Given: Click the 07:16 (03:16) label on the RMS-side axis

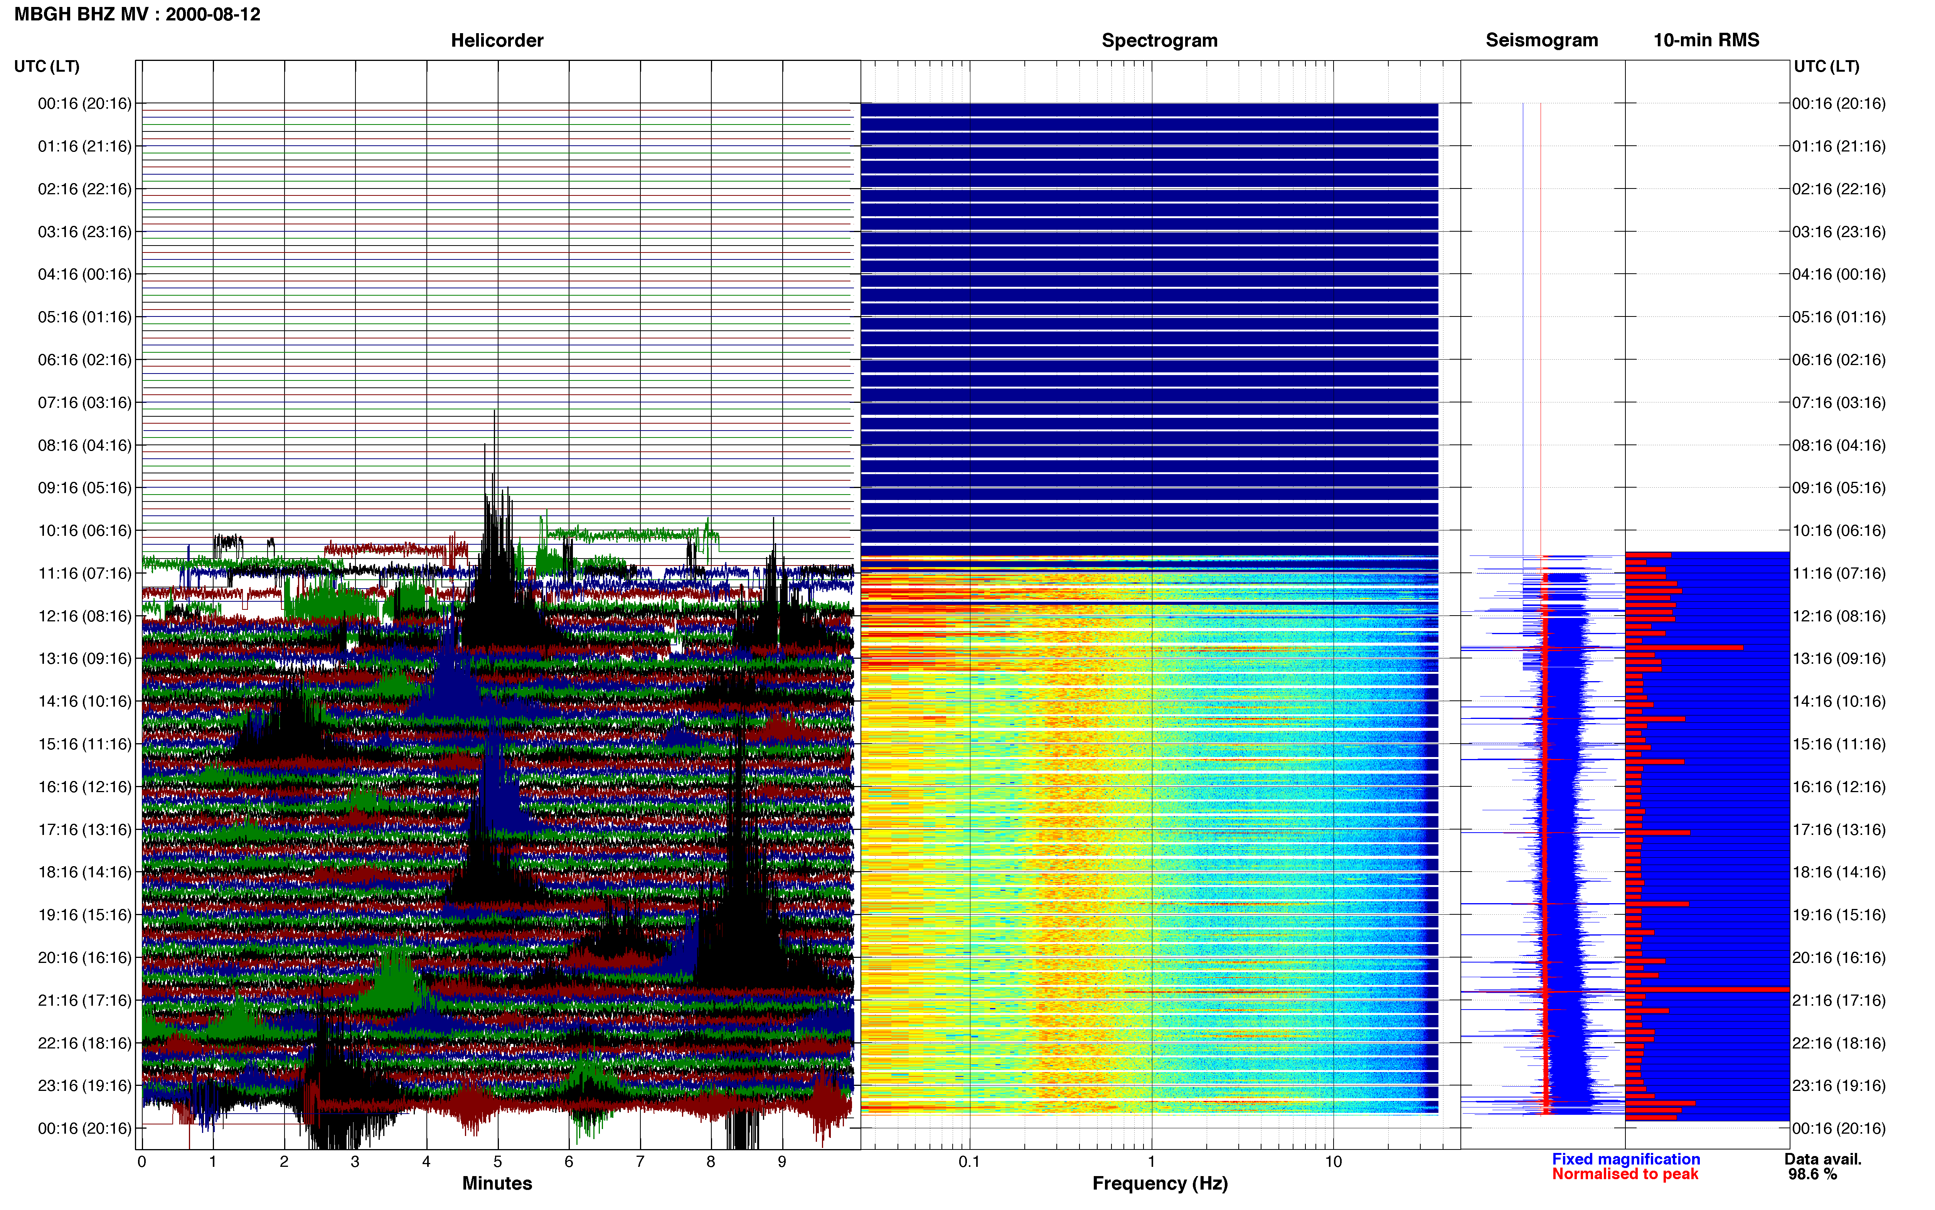Looking at the screenshot, I should (x=1839, y=402).
